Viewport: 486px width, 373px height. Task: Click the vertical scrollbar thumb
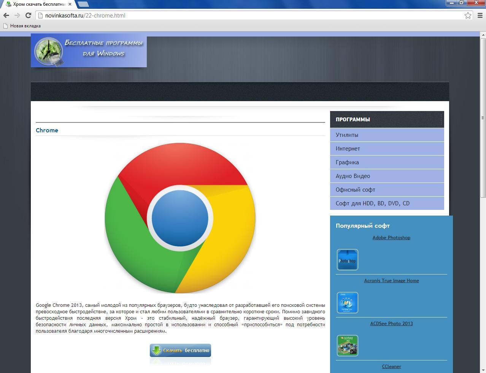click(x=483, y=118)
